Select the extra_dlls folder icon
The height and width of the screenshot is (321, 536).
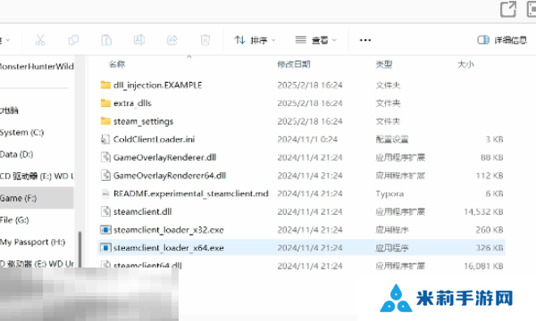105,103
